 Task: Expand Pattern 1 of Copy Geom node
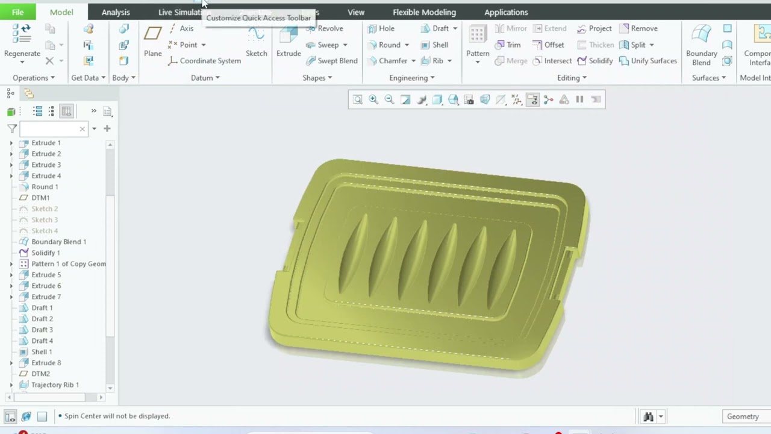tap(11, 264)
